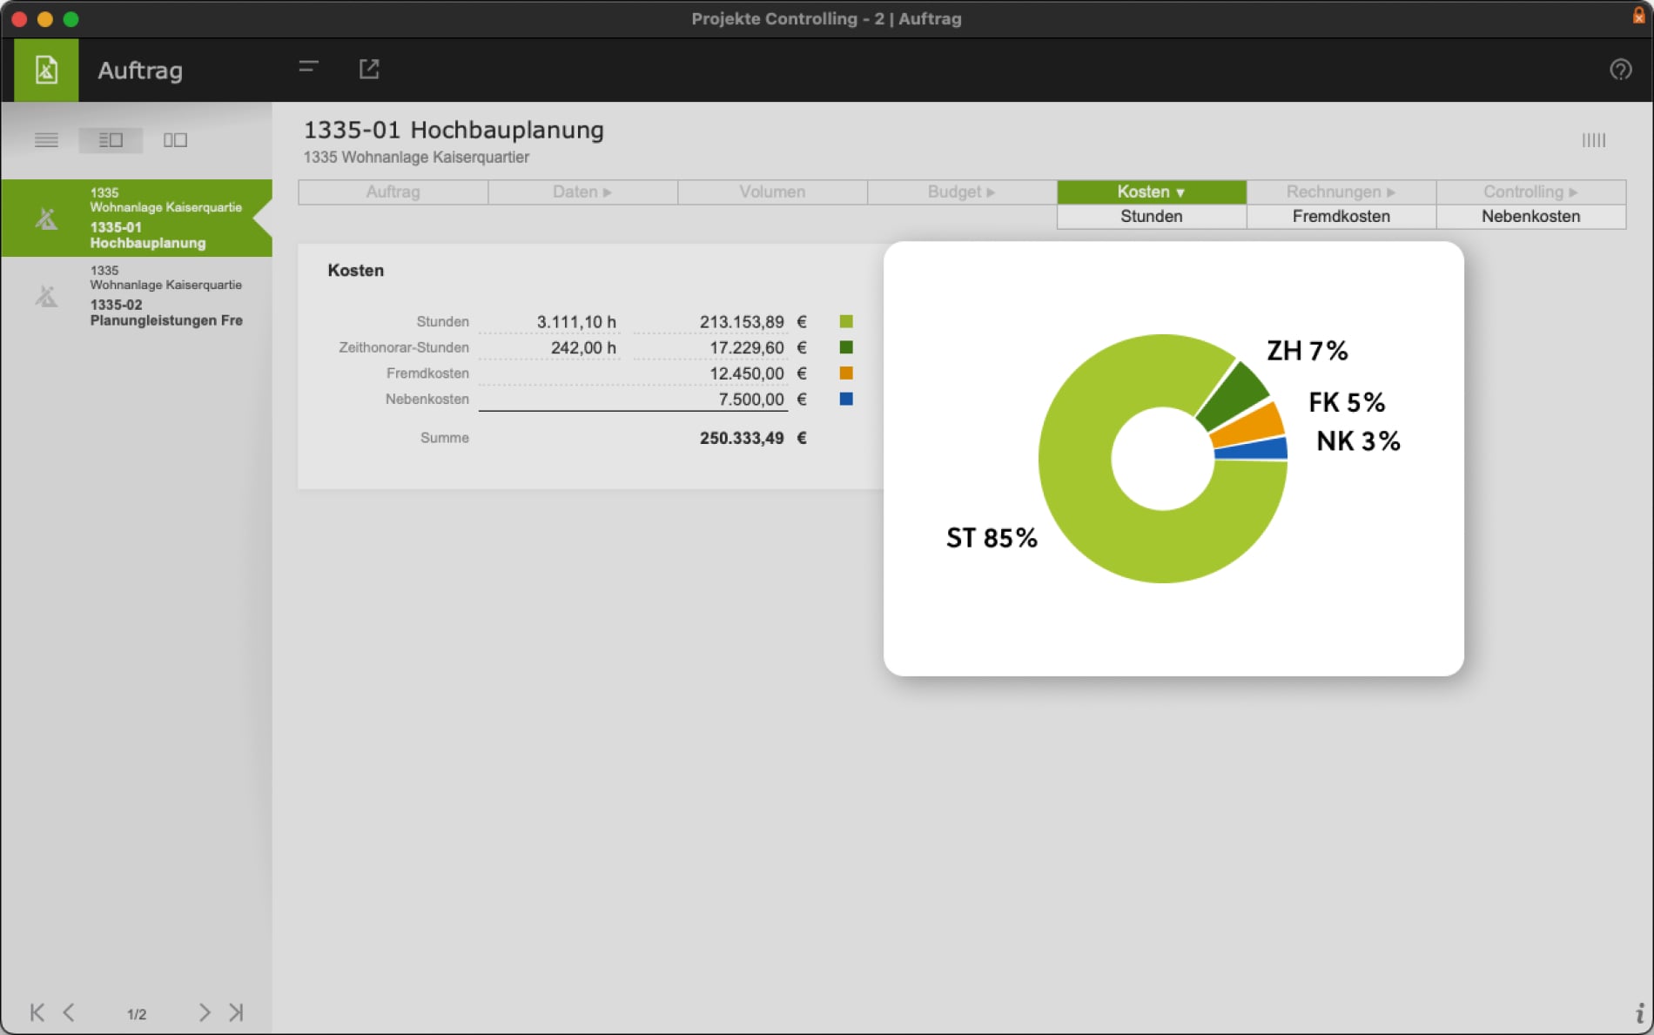Image resolution: width=1654 pixels, height=1035 pixels.
Task: Go to next record arrow
Action: click(x=205, y=1012)
